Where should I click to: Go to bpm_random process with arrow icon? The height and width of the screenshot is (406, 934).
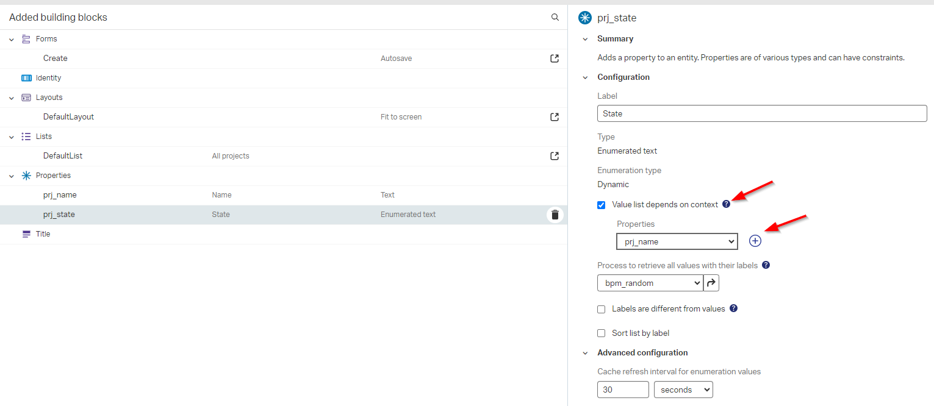(x=711, y=283)
